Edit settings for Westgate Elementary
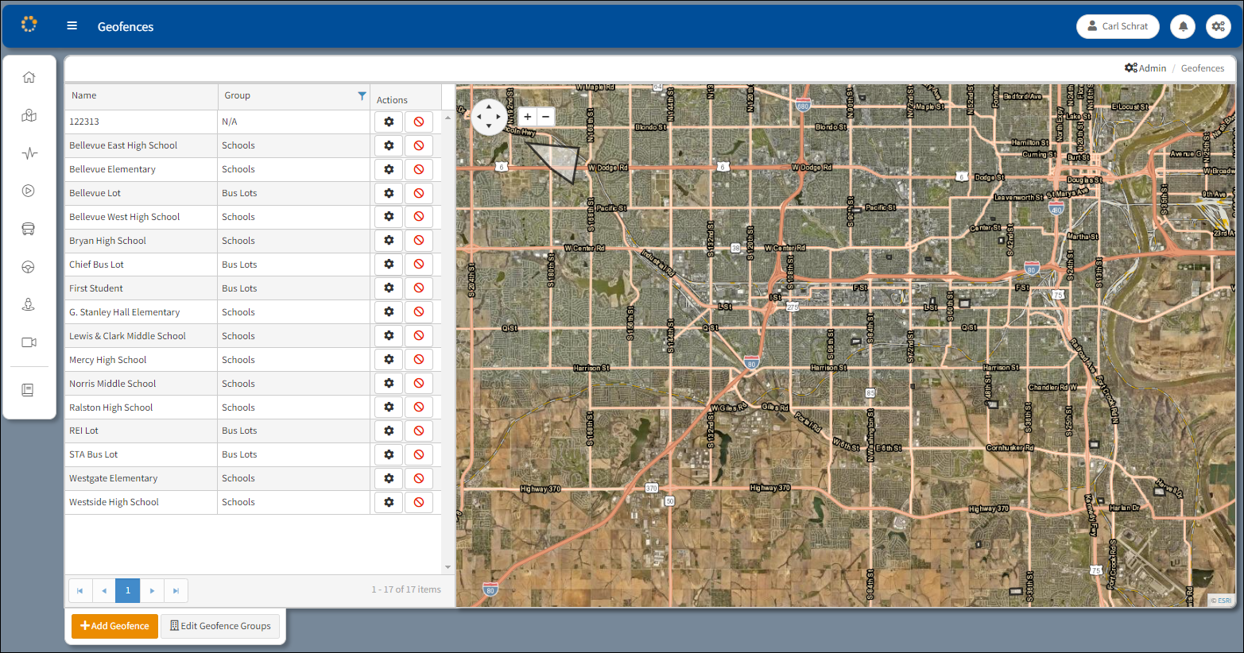The image size is (1244, 653). click(x=389, y=478)
